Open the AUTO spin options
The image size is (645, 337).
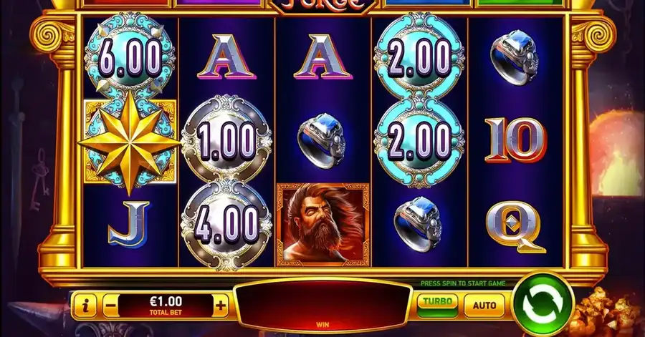point(484,306)
